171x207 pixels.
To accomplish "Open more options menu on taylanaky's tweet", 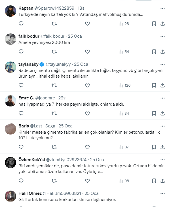I will (x=162, y=64).
